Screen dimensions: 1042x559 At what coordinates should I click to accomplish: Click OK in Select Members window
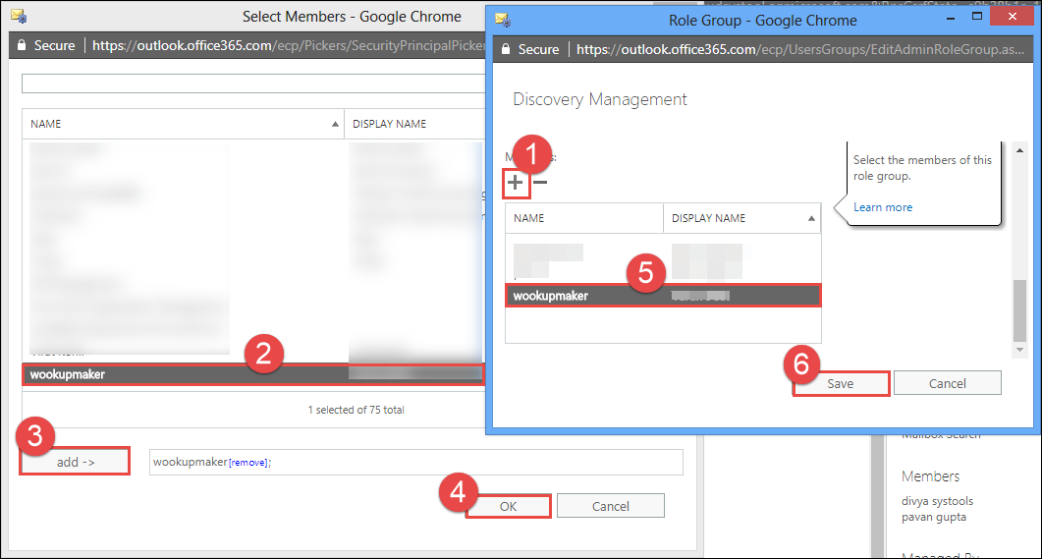pyautogui.click(x=509, y=507)
